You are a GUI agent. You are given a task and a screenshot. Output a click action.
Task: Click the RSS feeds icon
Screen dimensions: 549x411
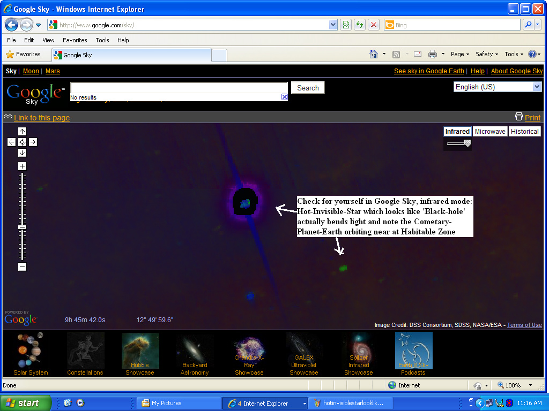(396, 54)
